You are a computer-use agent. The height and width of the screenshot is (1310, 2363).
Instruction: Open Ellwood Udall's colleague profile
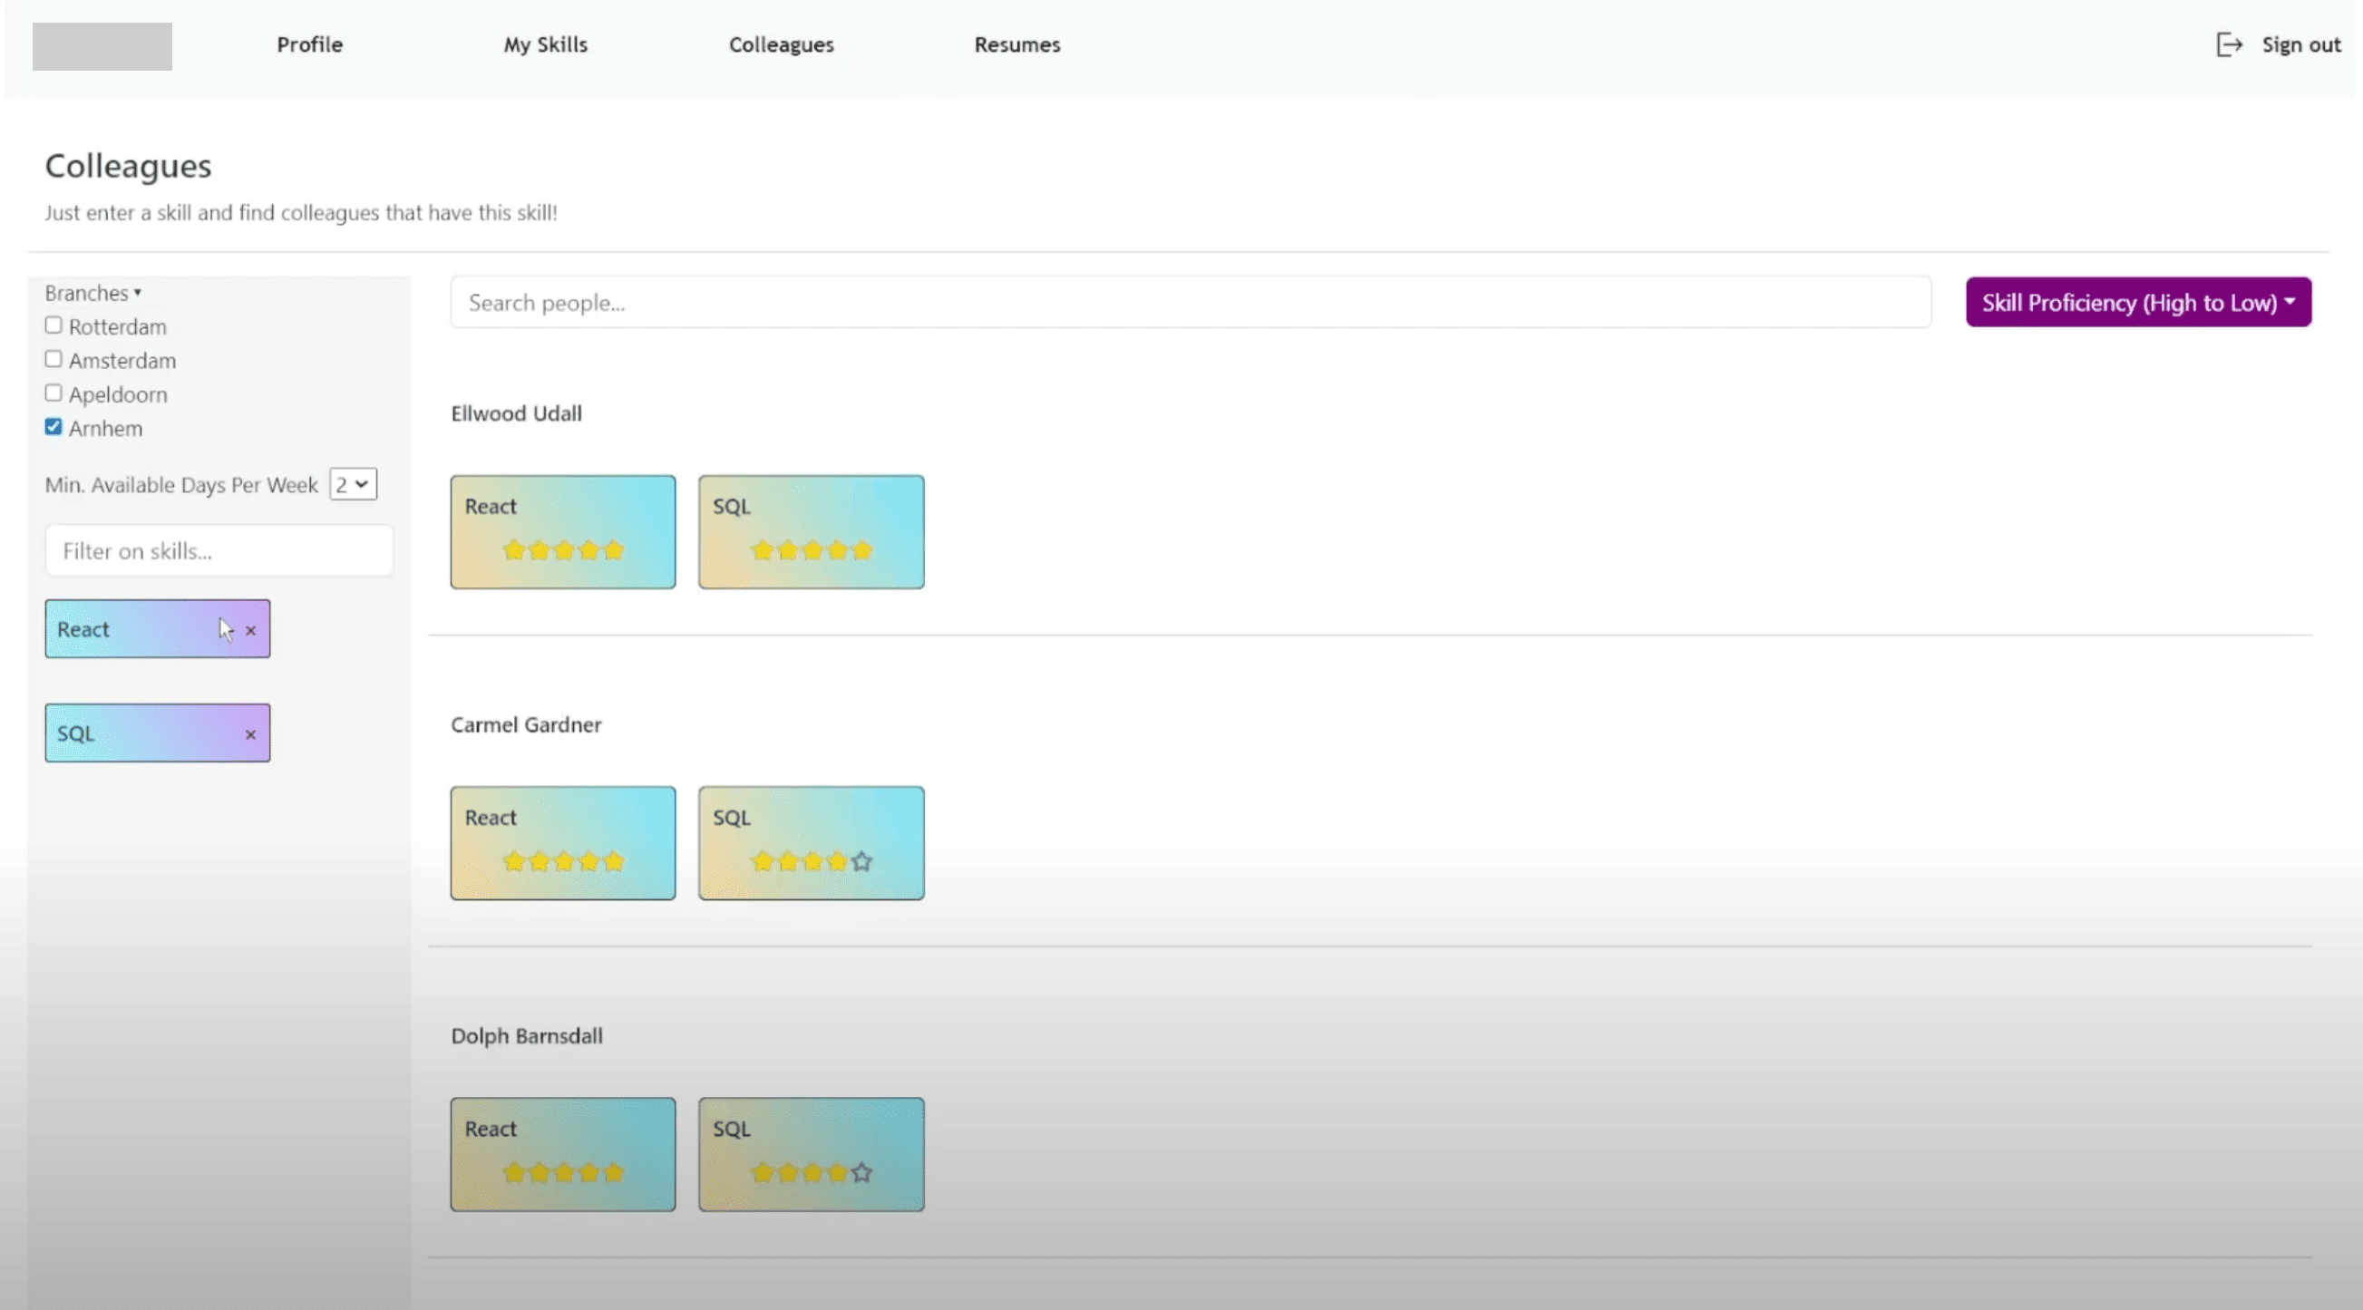pos(516,413)
